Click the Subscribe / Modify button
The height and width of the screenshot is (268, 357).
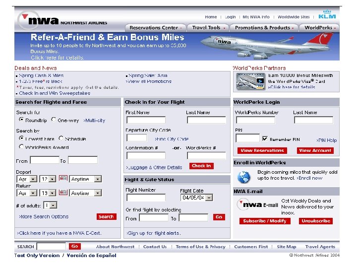265,221
